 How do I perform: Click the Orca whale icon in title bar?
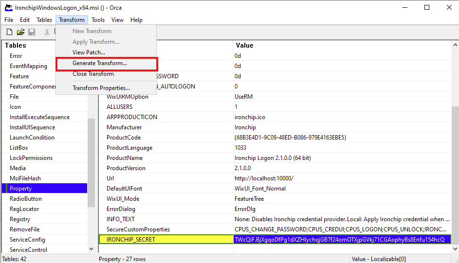pyautogui.click(x=8, y=7)
